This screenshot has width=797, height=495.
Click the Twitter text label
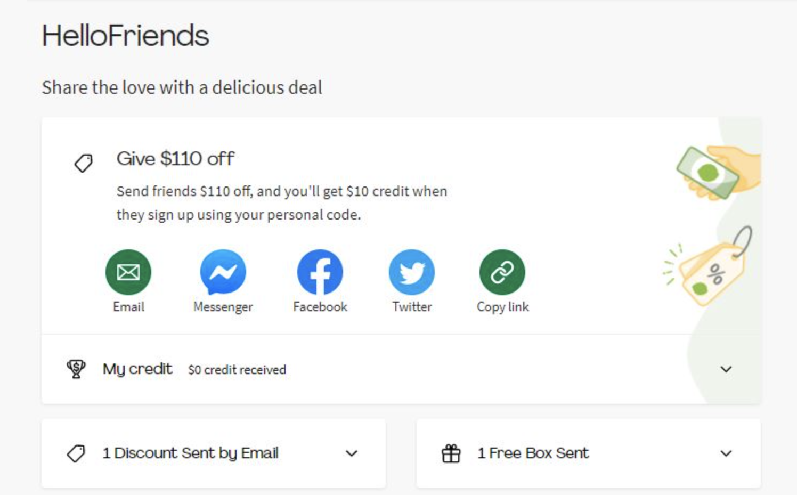412,307
